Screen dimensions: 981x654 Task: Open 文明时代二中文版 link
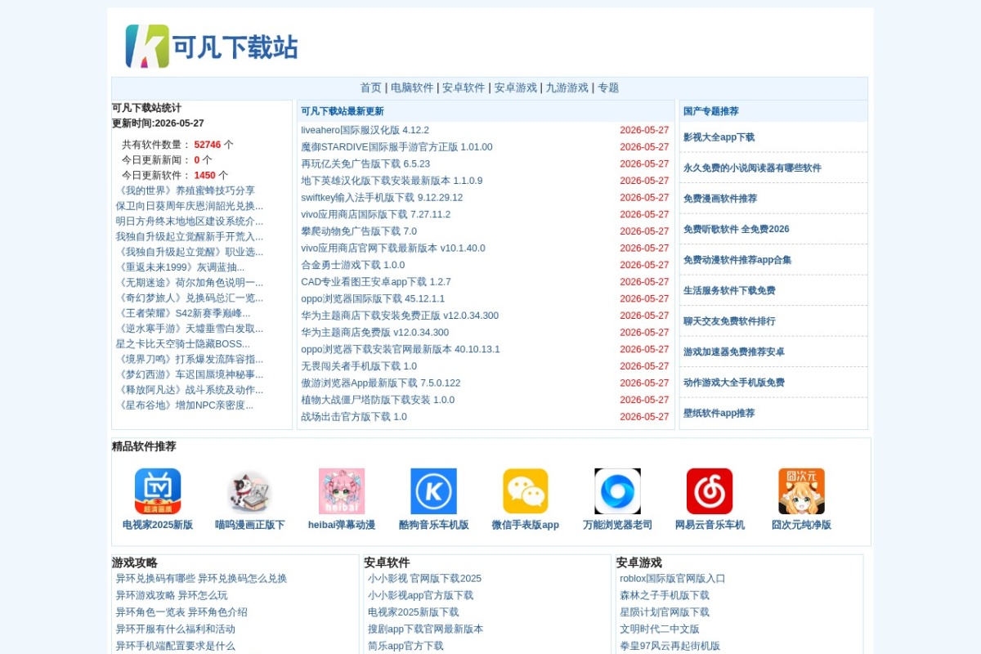pos(660,629)
